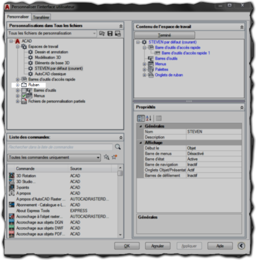Click the Appliquer button
This screenshot has height=260, width=256.
(189, 246)
